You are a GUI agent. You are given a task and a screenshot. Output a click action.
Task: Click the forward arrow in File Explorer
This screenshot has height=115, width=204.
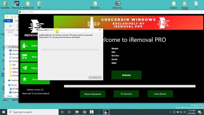[x=12, y=39]
